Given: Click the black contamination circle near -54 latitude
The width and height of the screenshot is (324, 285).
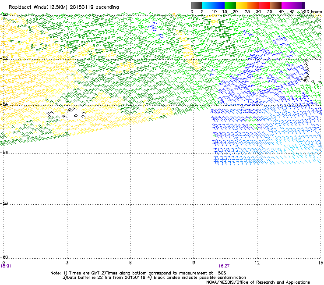Looking at the screenshot, I should pyautogui.click(x=76, y=115).
